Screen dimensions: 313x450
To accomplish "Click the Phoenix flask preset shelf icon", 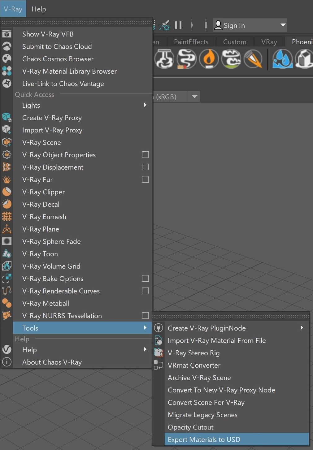I will pyautogui.click(x=164, y=58).
